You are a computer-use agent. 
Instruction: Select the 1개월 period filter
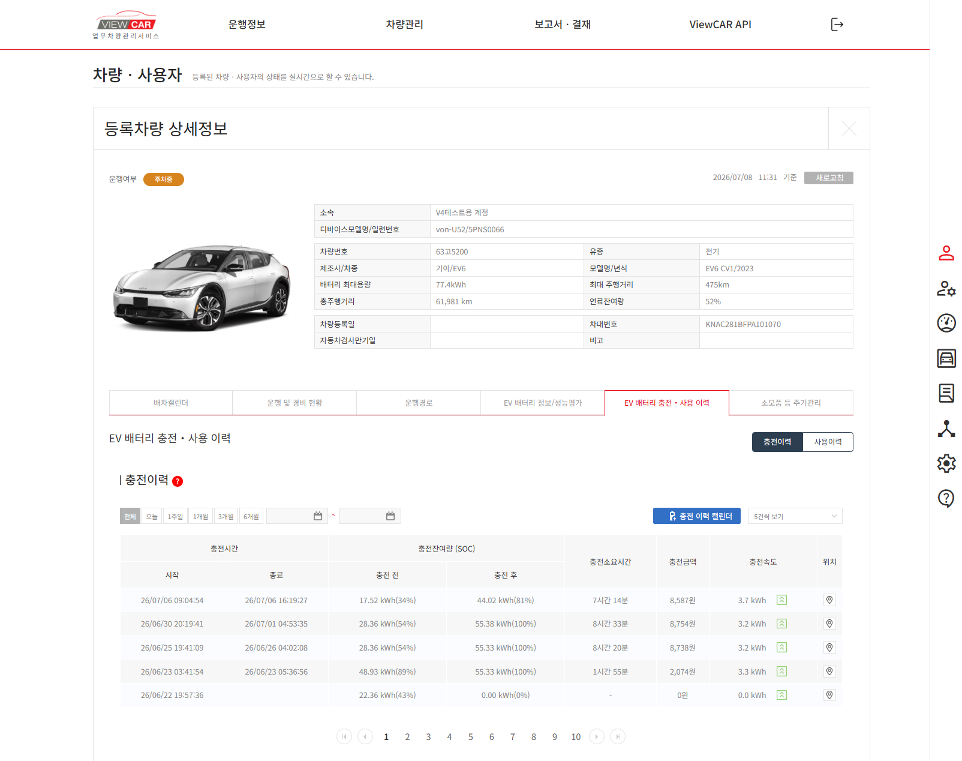[x=200, y=516]
